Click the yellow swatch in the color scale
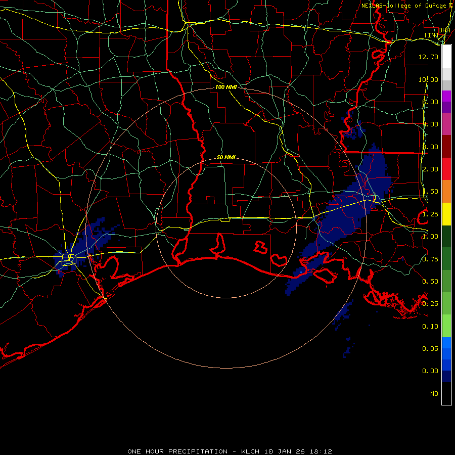455x455 pixels. coord(446,214)
